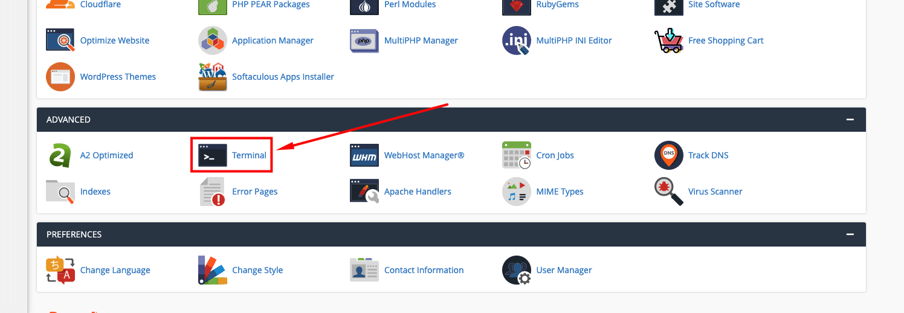Open the WordPress Themes link
The image size is (904, 313).
(x=118, y=77)
